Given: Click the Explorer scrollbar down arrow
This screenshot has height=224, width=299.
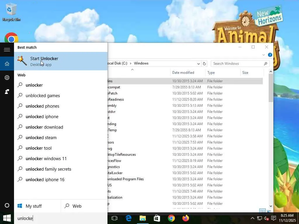Looking at the screenshot, I should click(x=271, y=206).
